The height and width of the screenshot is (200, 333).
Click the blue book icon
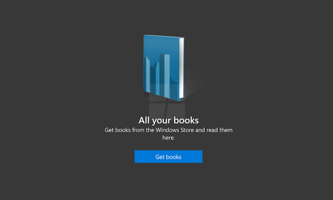pos(163,67)
